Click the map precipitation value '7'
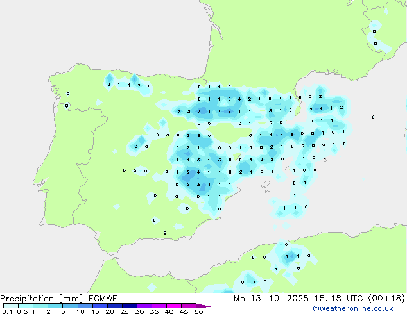 point(199,111)
